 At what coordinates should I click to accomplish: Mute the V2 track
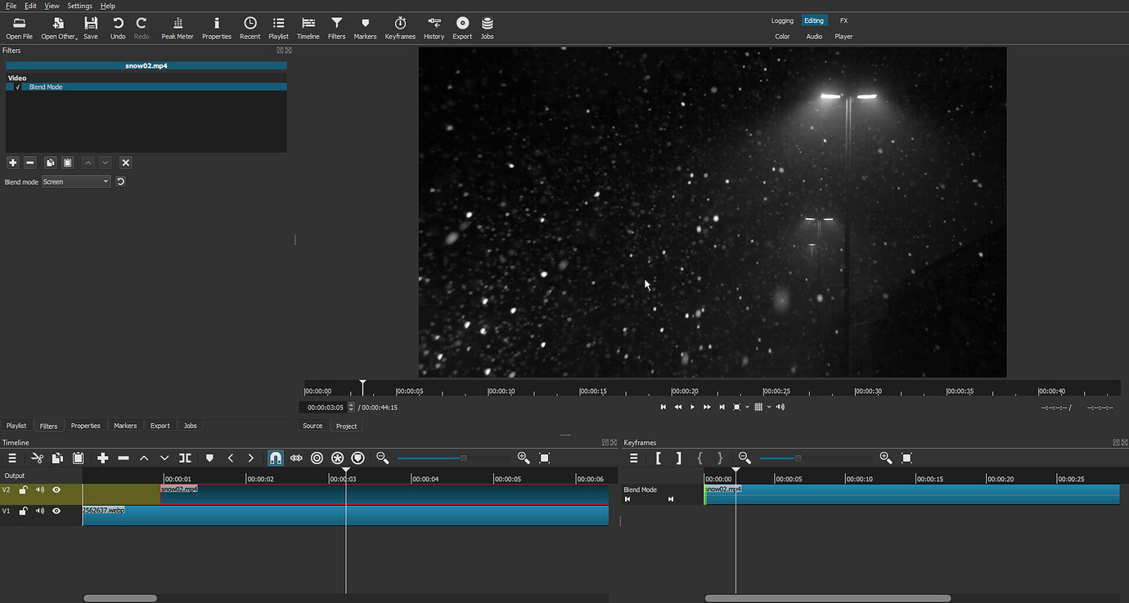39,489
